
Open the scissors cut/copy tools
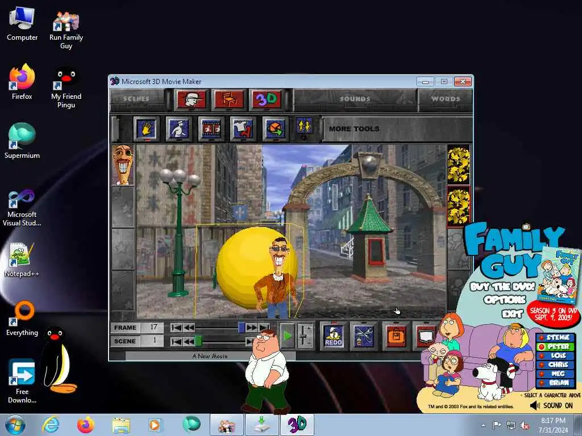coord(364,336)
